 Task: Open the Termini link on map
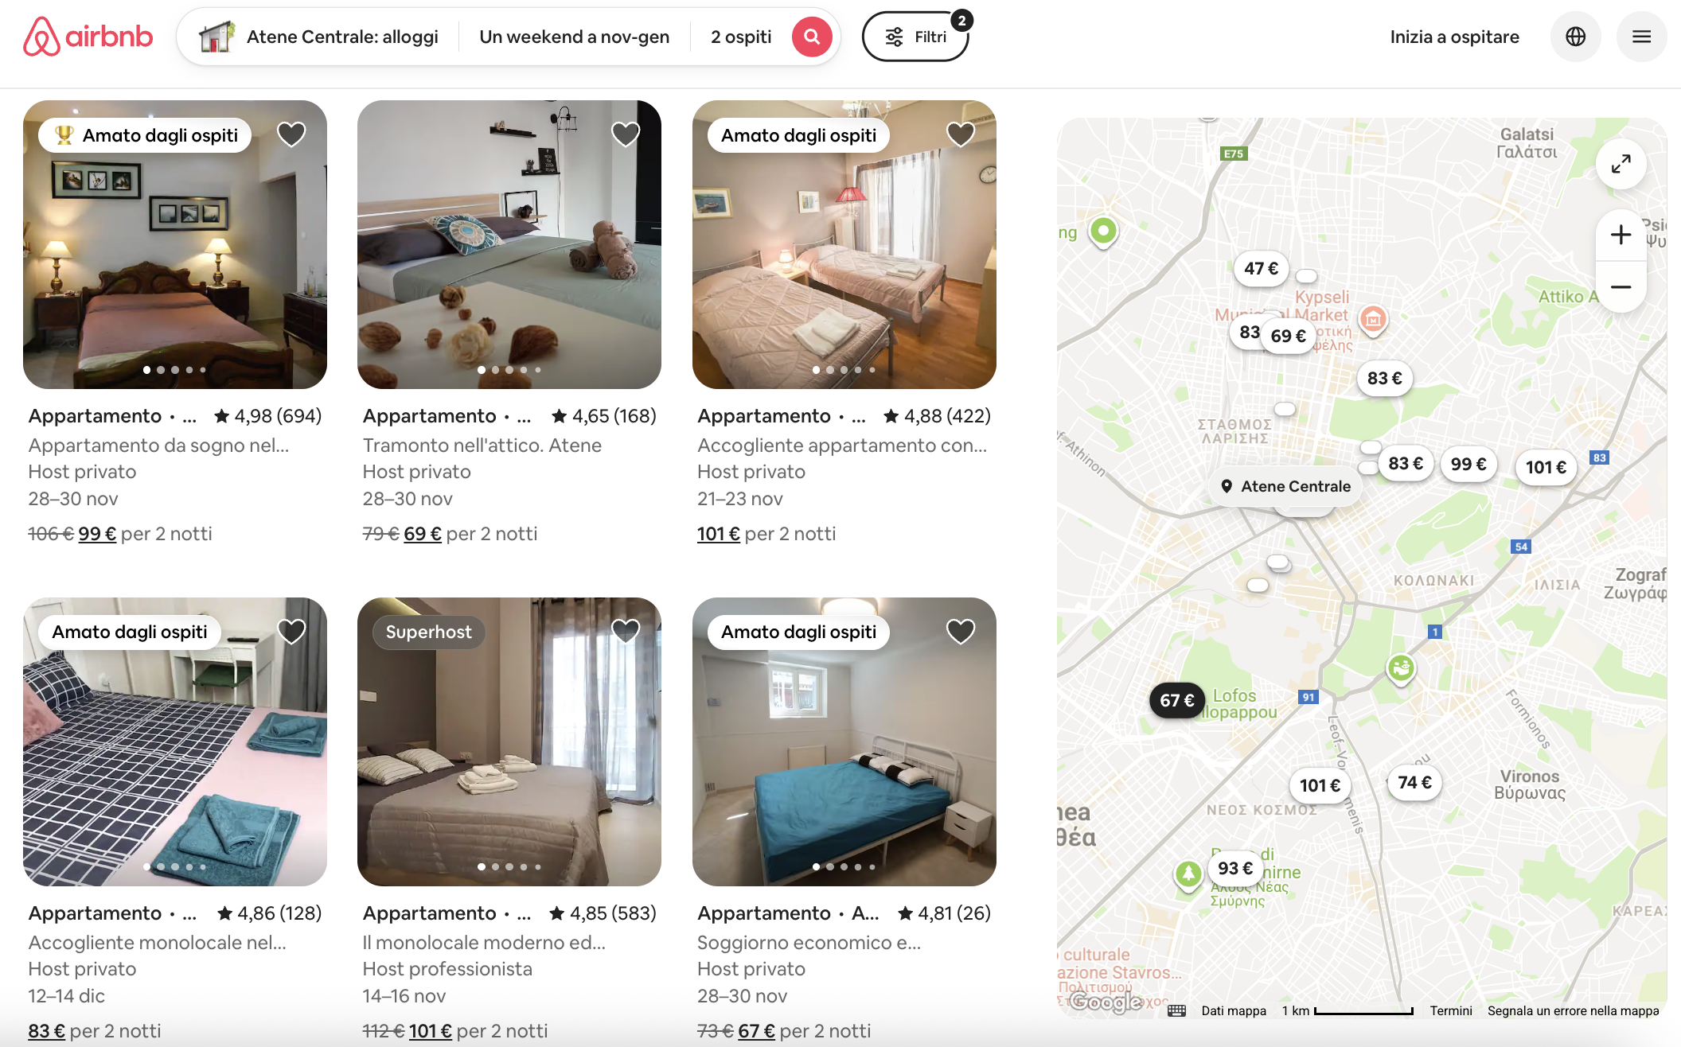1450,1010
